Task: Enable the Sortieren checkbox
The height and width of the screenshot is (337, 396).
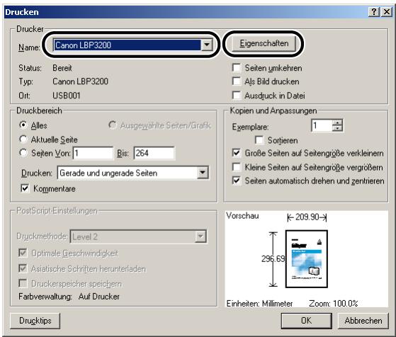Action: tap(259, 140)
